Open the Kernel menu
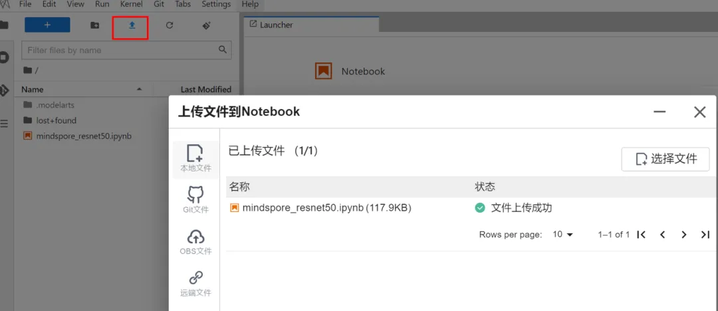The image size is (718, 311). [x=131, y=5]
